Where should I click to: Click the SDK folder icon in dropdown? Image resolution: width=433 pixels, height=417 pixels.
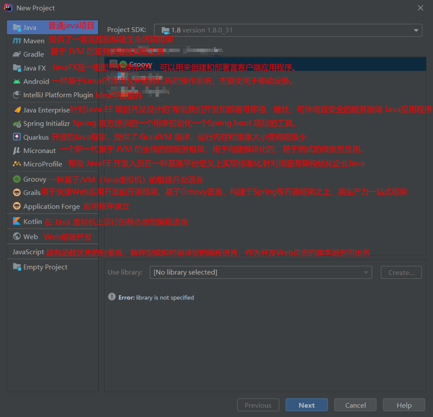(x=165, y=30)
